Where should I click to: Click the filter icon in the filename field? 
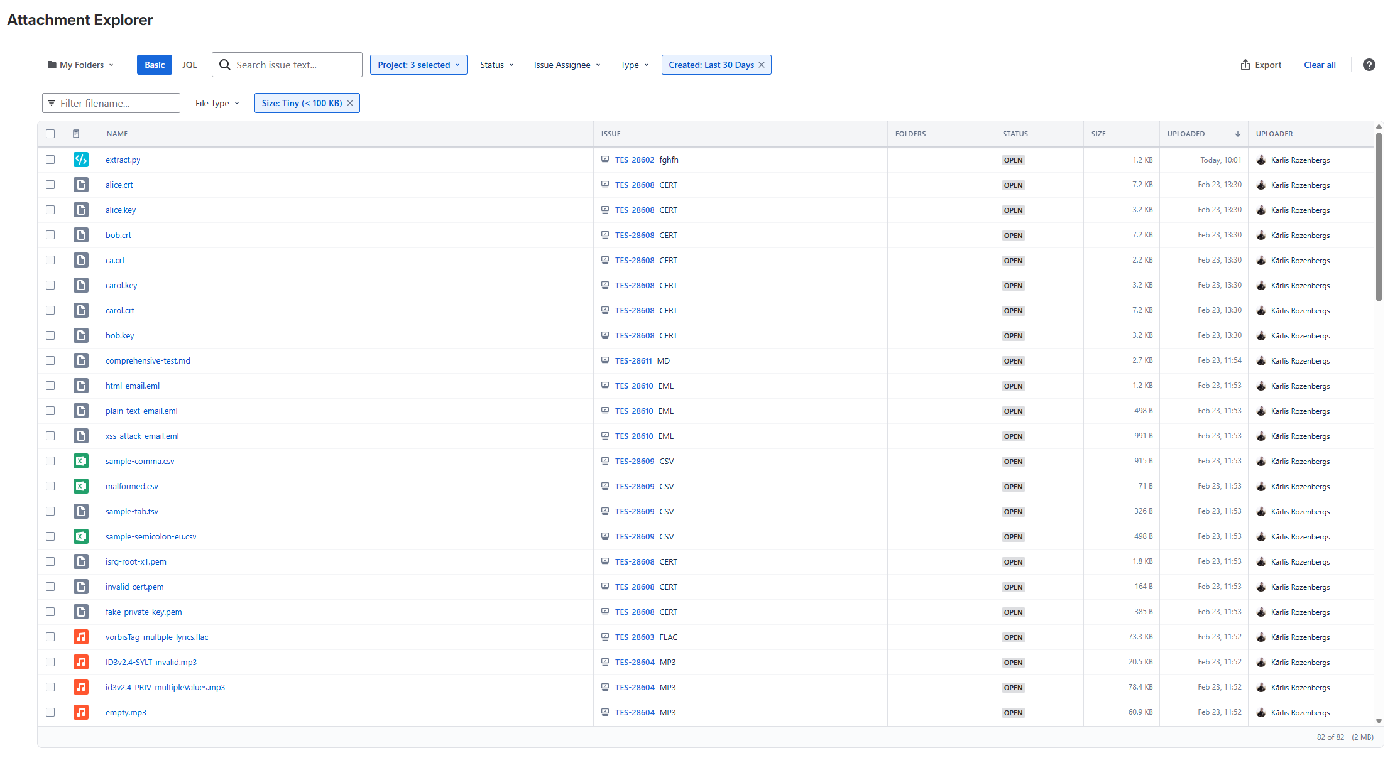(x=52, y=103)
